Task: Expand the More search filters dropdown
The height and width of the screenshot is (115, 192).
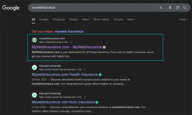Action: click(x=132, y=19)
